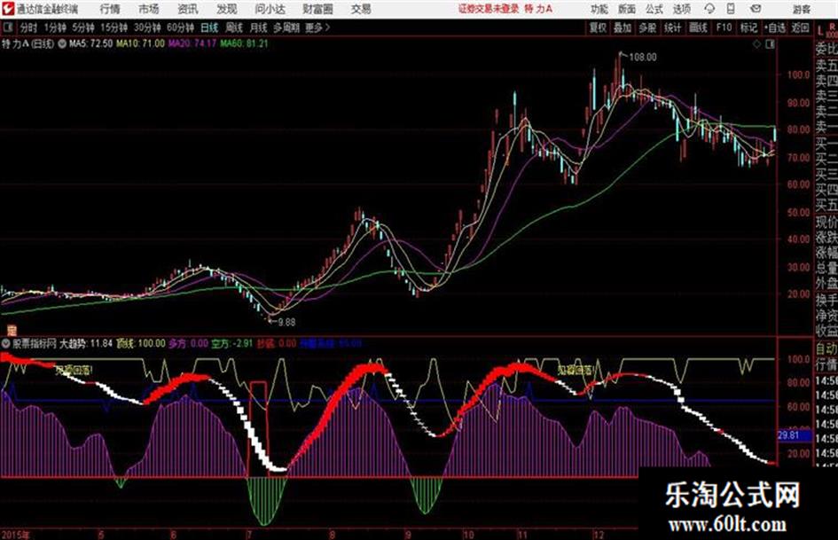Viewport: 838px width, 540px height.
Task: Open the 行情 menu
Action: [x=110, y=9]
